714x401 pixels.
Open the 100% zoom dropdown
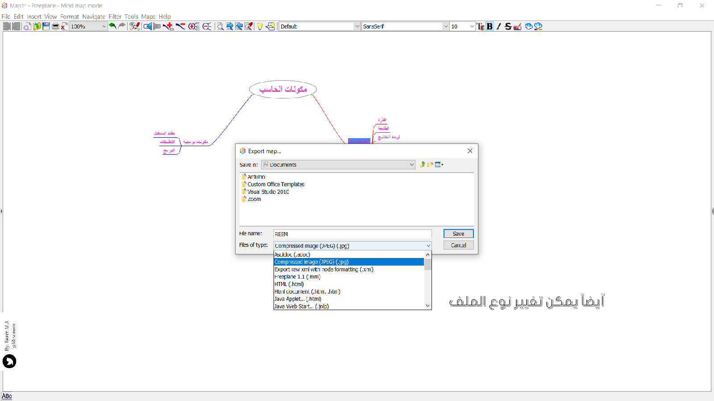pyautogui.click(x=104, y=26)
